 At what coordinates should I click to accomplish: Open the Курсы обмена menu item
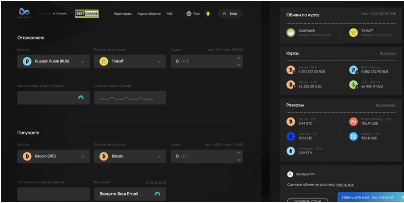tap(149, 13)
